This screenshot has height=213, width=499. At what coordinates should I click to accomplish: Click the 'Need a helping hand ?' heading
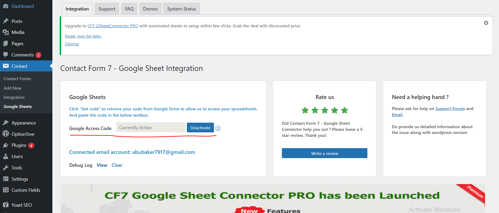point(420,97)
